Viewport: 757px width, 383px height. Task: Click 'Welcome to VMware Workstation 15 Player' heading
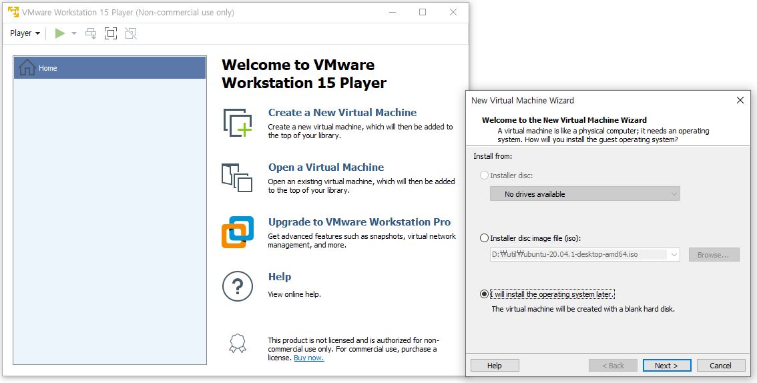click(x=304, y=74)
